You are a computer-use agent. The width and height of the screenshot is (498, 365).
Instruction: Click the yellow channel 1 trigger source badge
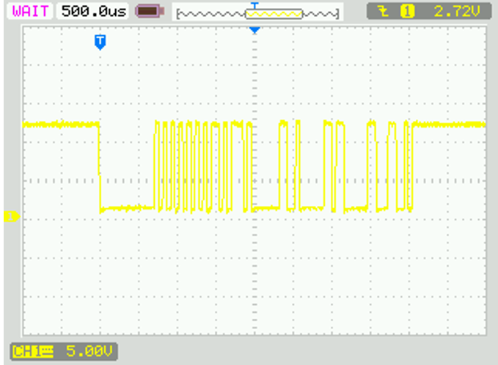(x=408, y=12)
